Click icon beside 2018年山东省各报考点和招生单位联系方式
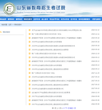 click(30, 89)
